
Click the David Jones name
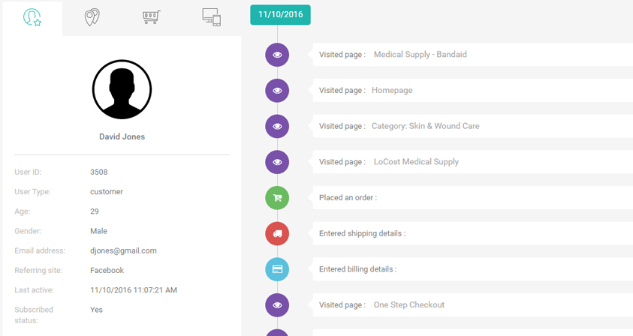[122, 136]
